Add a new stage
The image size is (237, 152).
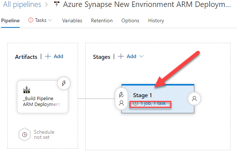point(128,56)
